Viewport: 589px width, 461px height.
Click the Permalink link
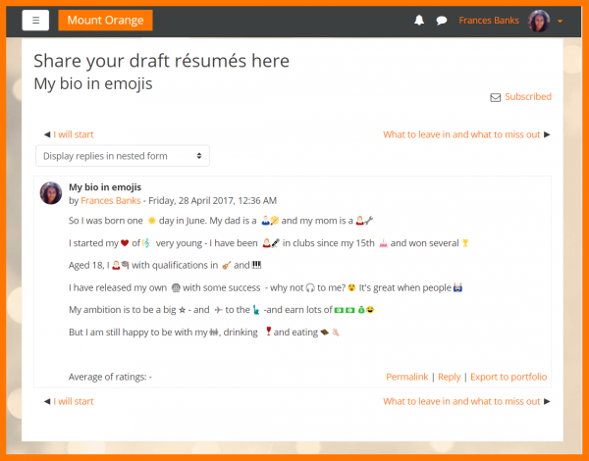406,377
